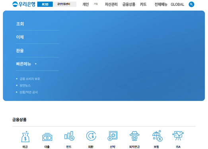Click the 퇴직연금 text label

[134, 147]
